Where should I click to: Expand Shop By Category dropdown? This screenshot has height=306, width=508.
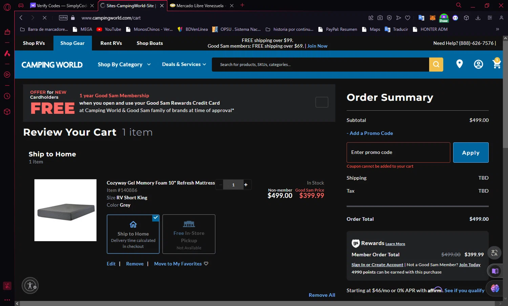(x=124, y=65)
